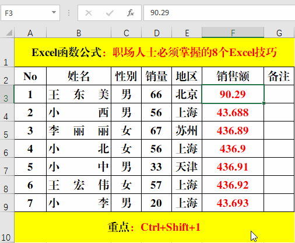Select sales volume cell 57
295x243 pixels.
[x=157, y=185]
